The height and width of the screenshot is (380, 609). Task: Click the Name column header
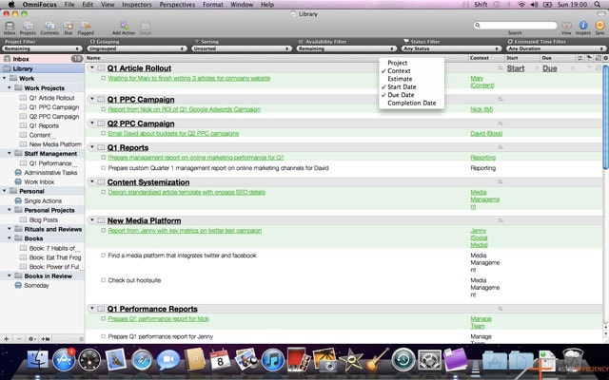(x=277, y=58)
